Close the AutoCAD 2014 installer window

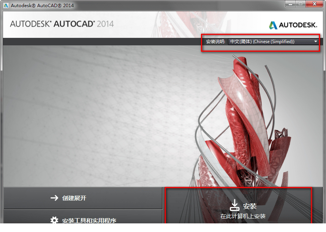(x=314, y=4)
